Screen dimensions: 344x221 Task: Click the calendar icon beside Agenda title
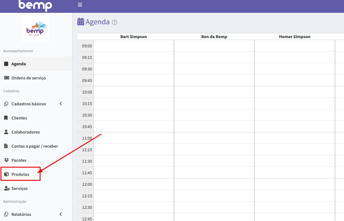(x=81, y=22)
